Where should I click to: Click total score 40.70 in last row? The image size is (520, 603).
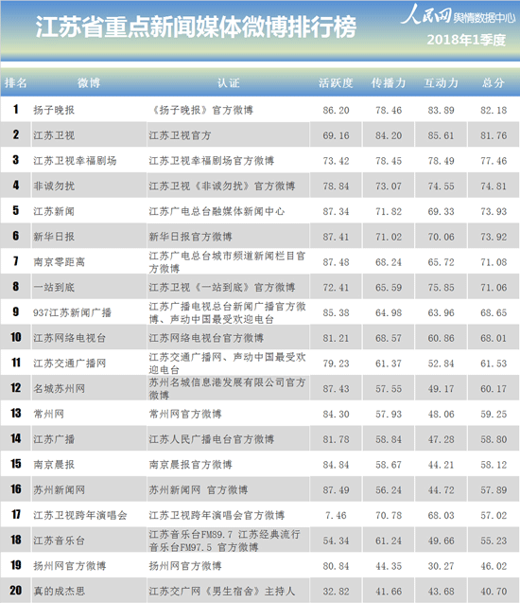[494, 592]
